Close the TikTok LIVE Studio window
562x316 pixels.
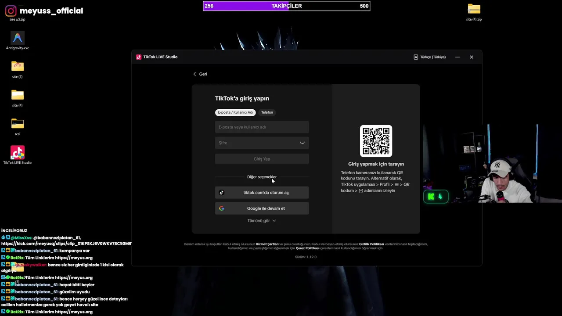point(472,57)
